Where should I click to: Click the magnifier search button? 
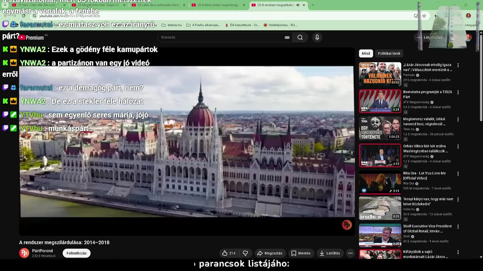[x=300, y=37]
